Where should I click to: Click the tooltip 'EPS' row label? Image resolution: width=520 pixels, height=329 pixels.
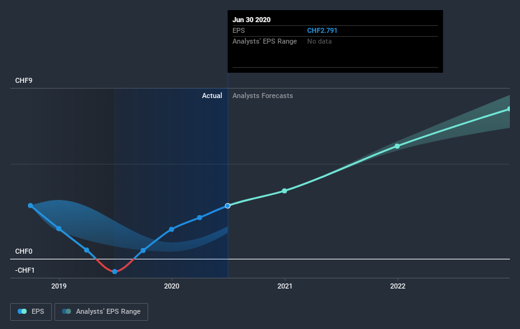[238, 30]
